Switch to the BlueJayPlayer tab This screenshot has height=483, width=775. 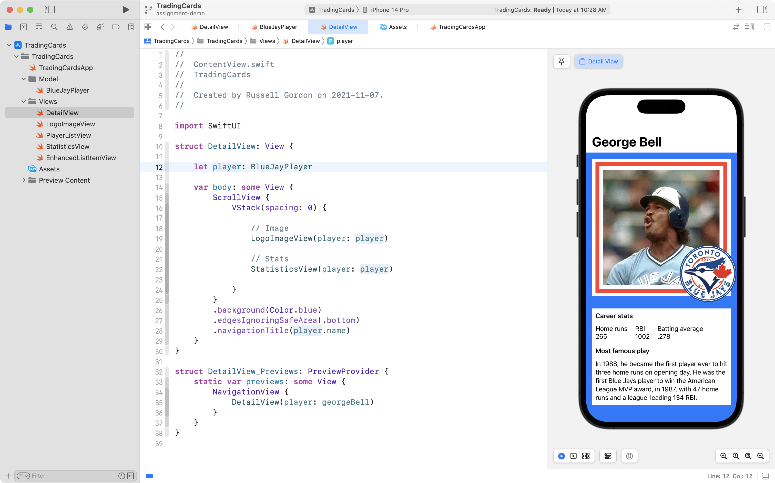coord(274,27)
